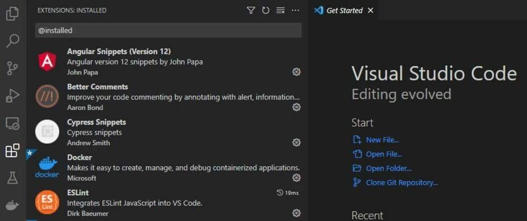Close the Get Started tab
The image size is (527, 221).
(x=370, y=11)
